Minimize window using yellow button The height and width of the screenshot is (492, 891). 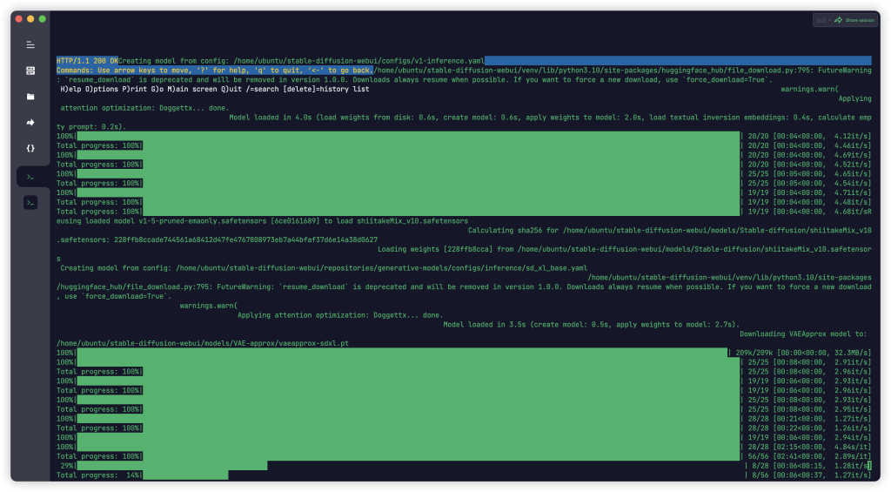[x=30, y=18]
